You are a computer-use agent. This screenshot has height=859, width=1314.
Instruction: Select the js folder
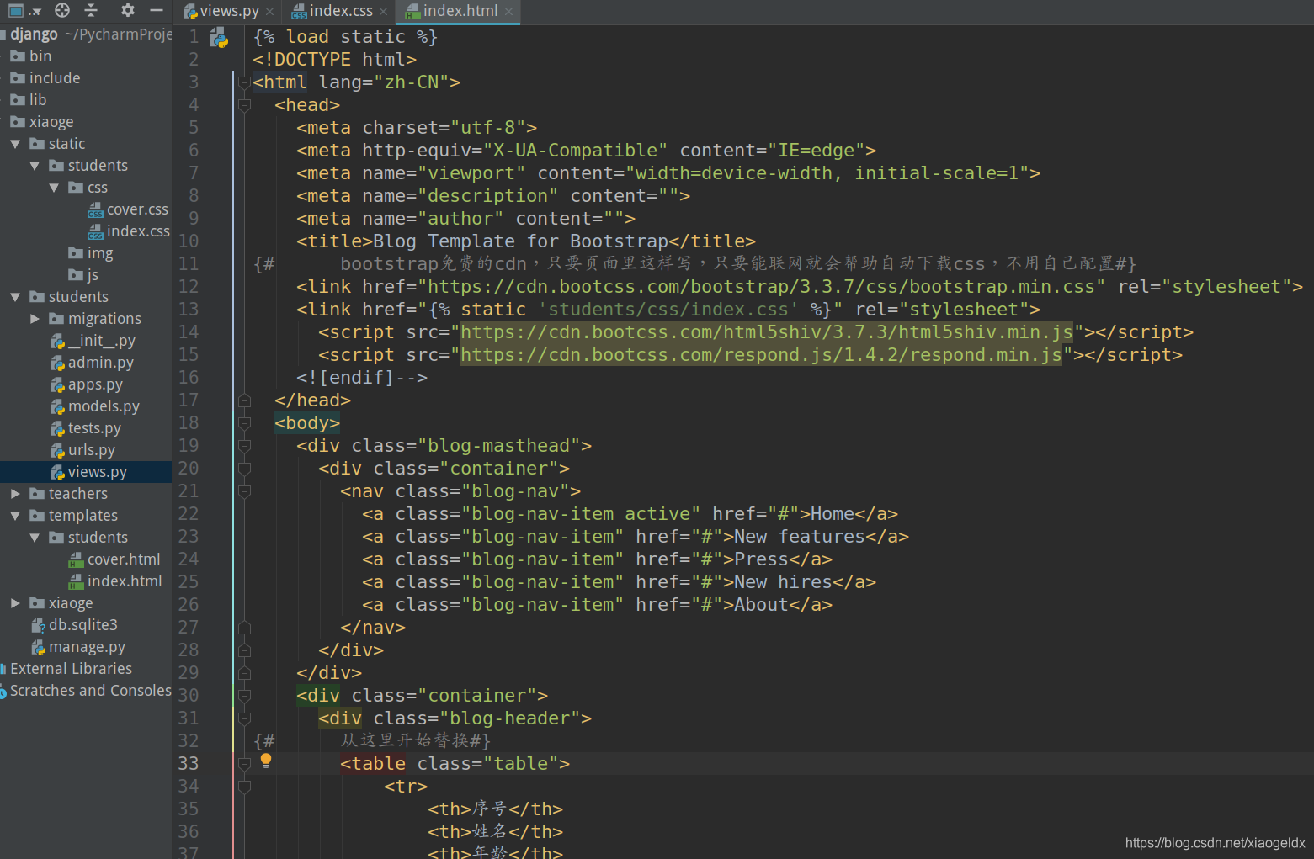tap(83, 275)
